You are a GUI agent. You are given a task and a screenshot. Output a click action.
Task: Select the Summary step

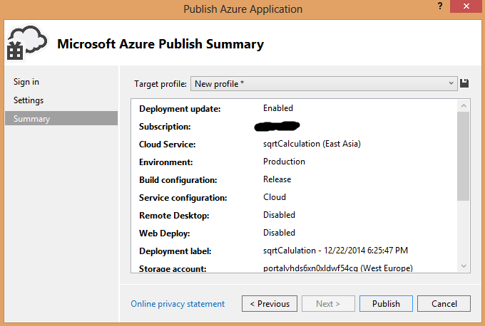point(32,119)
